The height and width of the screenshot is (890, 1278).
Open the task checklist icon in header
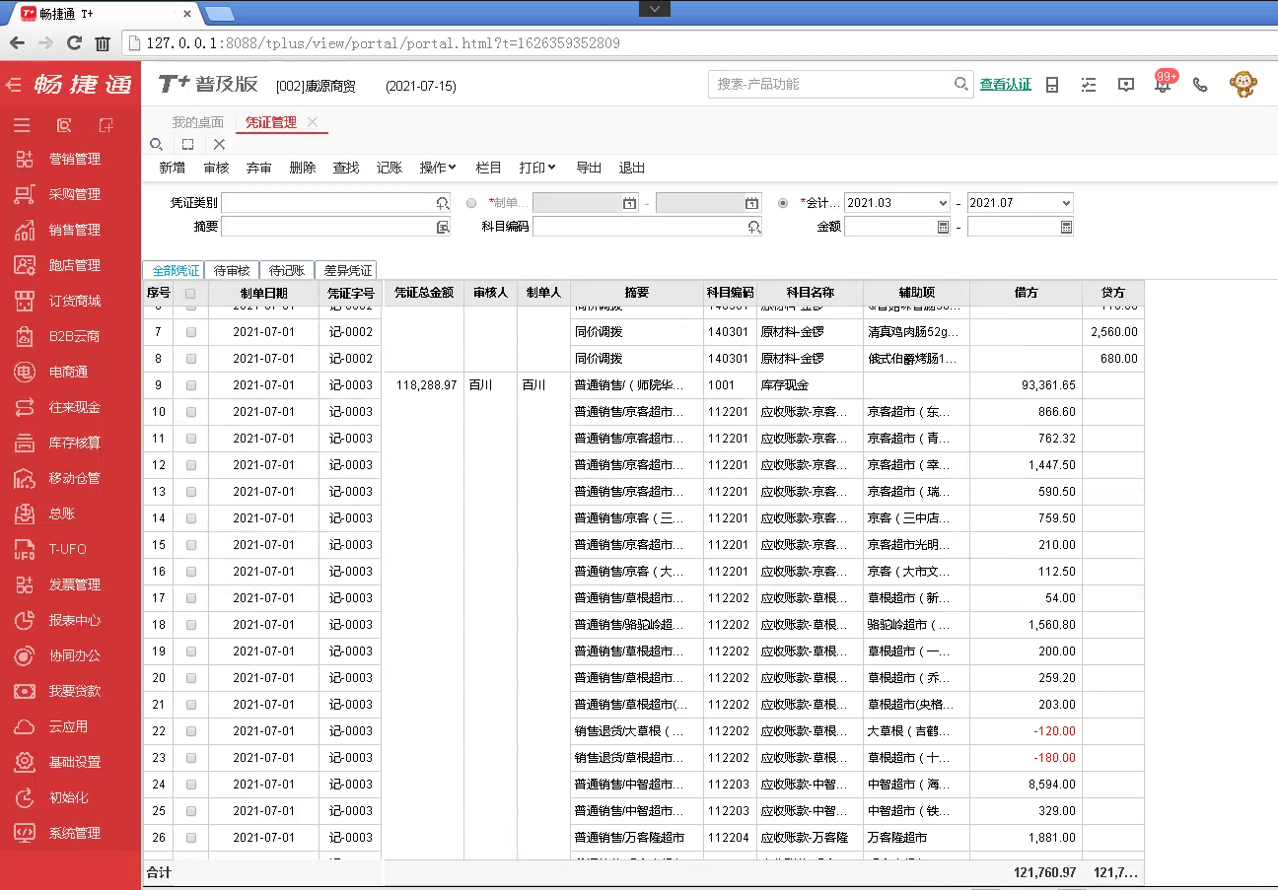[x=1089, y=85]
